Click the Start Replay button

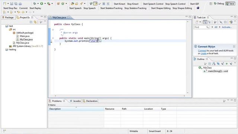click(35, 8)
